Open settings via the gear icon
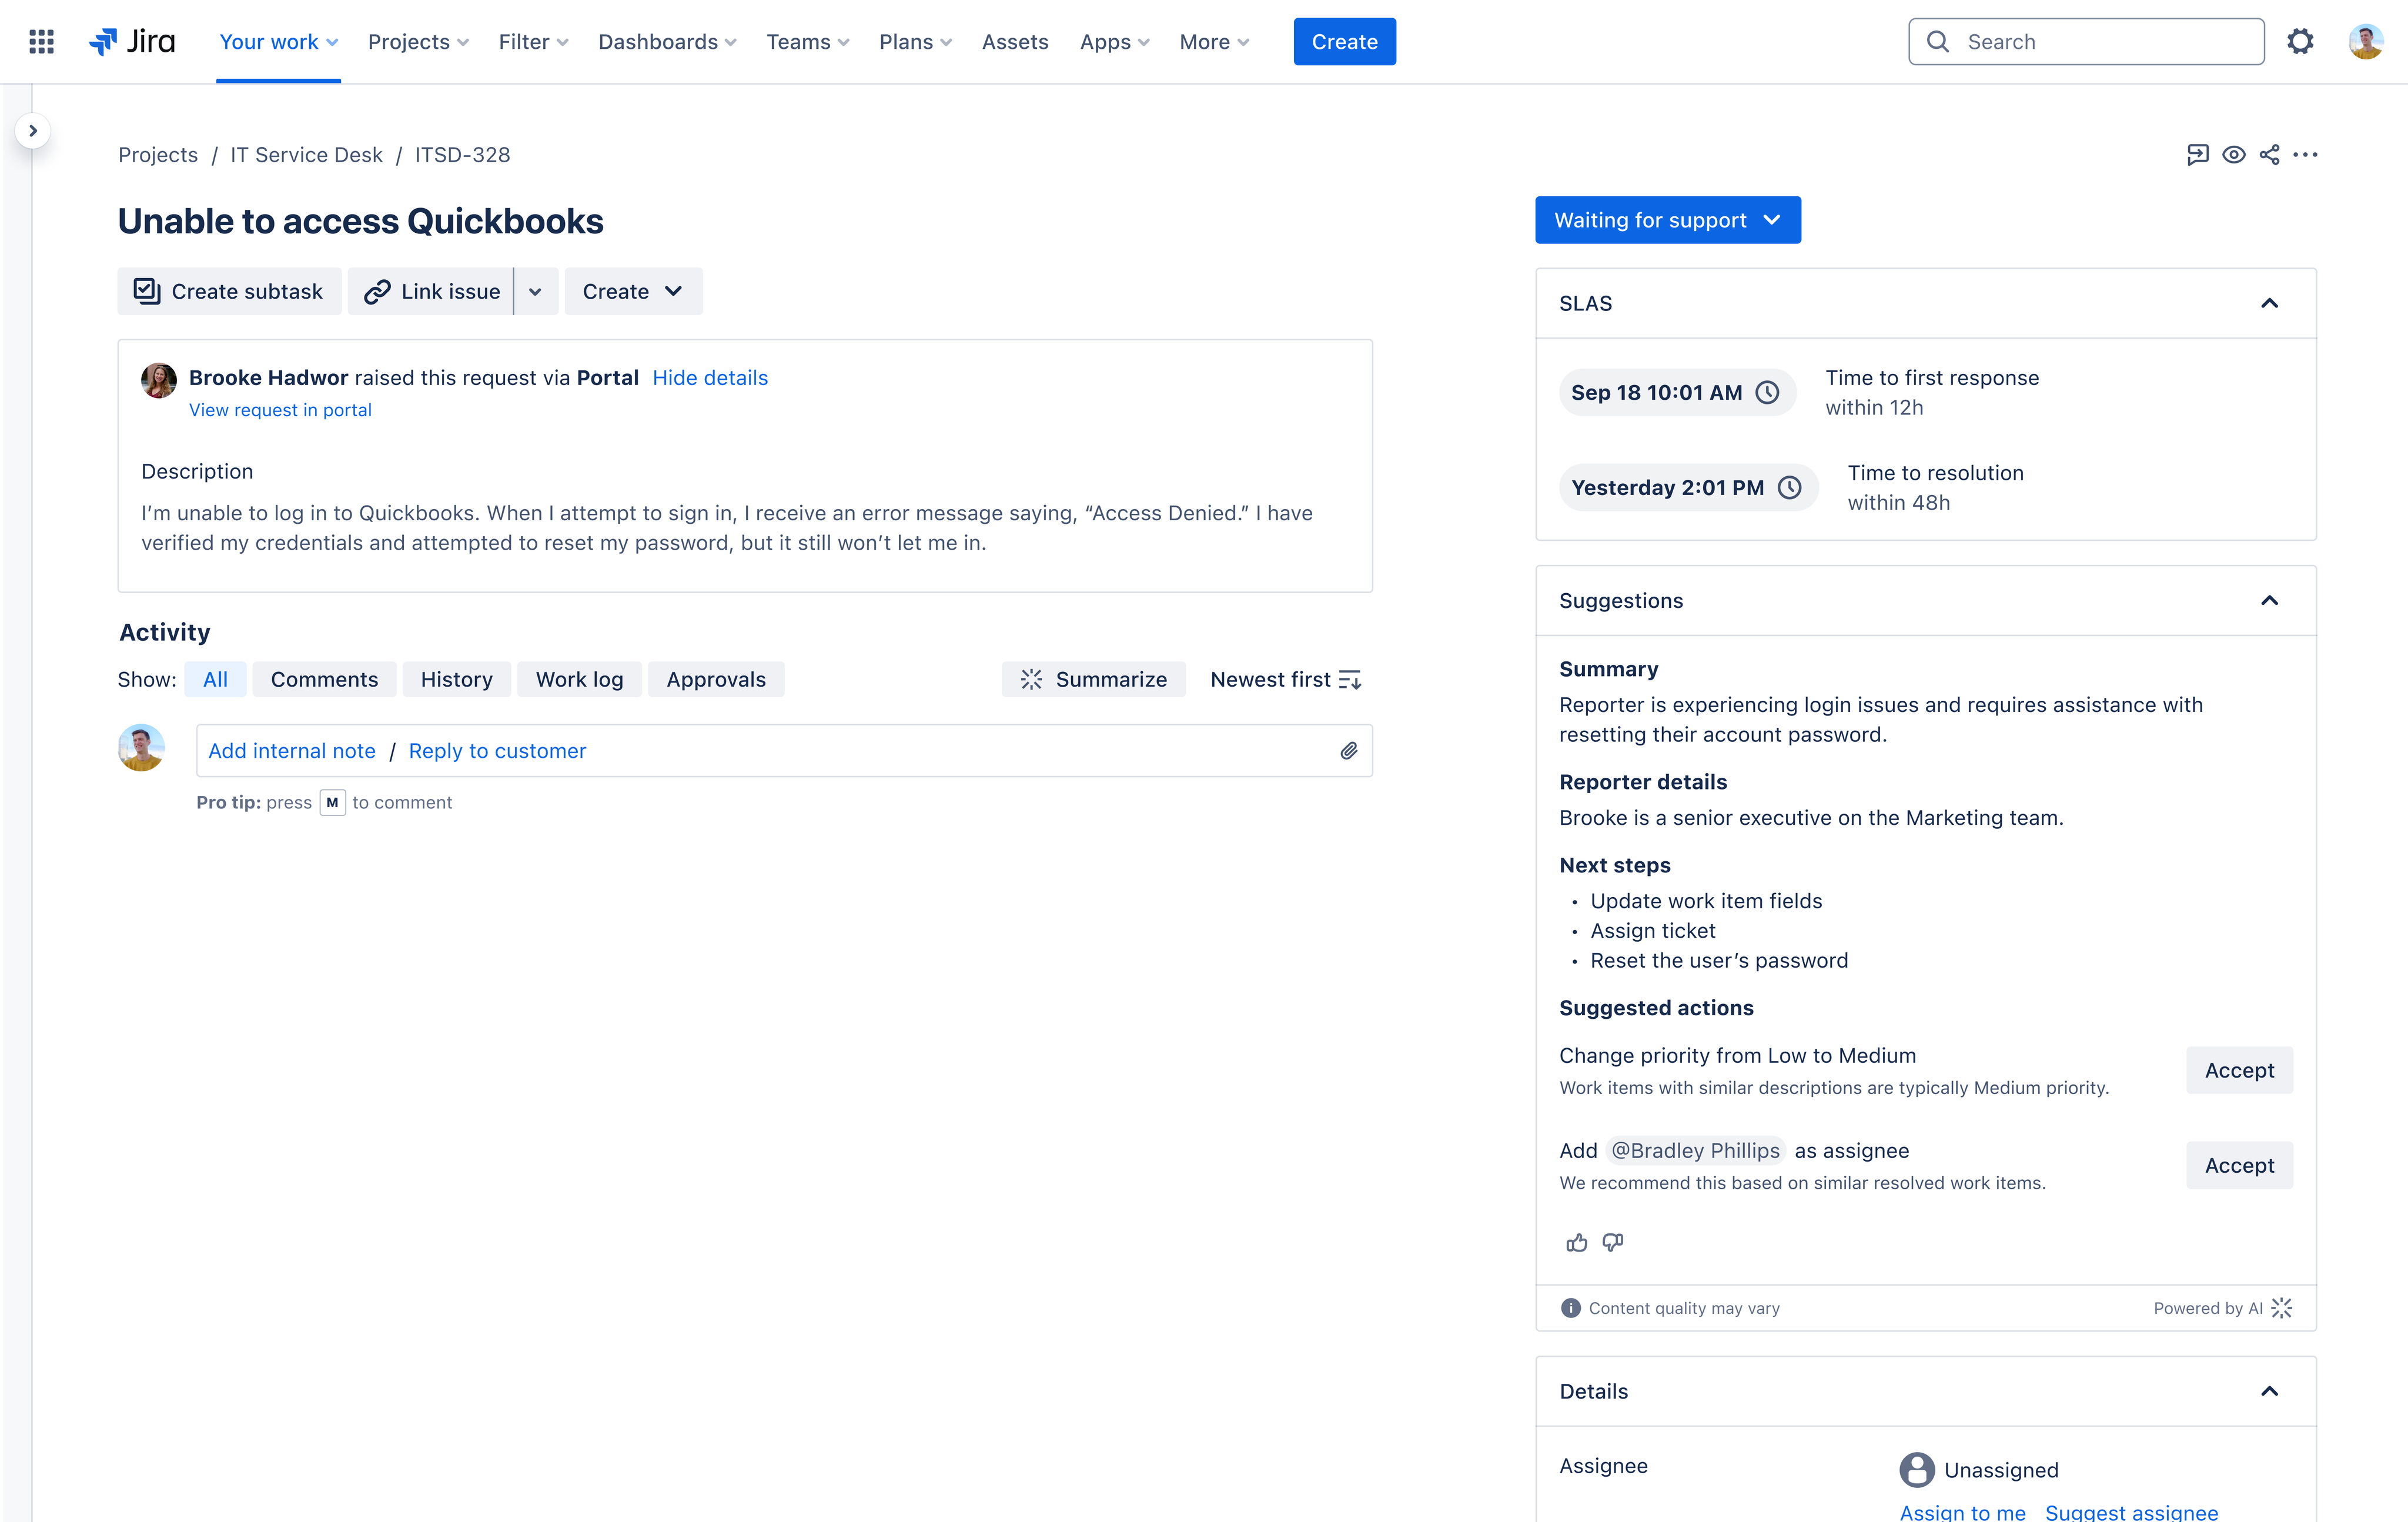 [x=2301, y=41]
